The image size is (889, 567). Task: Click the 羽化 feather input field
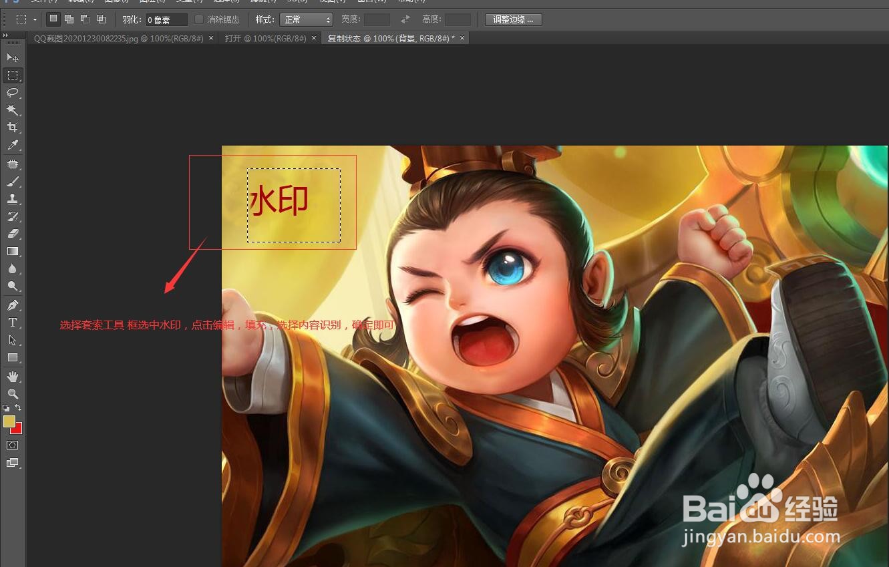166,20
